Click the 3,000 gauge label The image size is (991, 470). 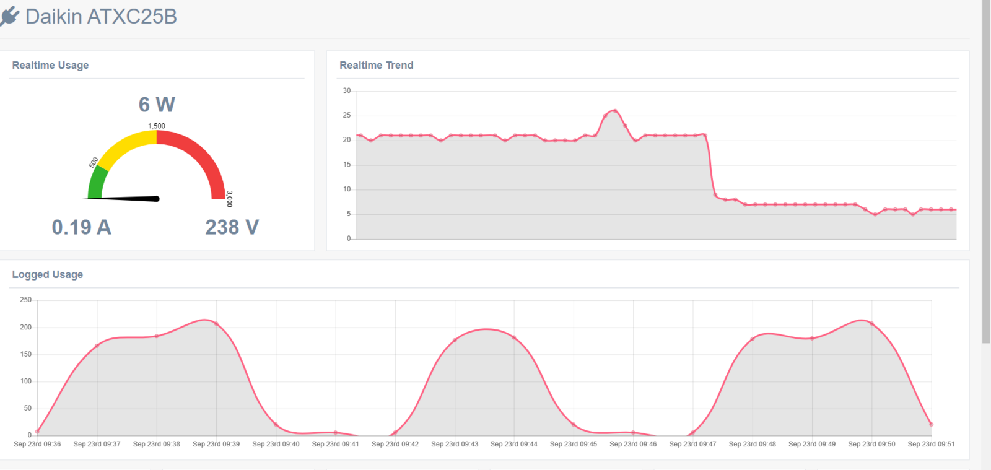pos(229,199)
